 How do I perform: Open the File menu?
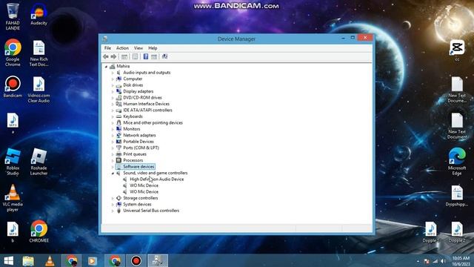click(x=107, y=48)
